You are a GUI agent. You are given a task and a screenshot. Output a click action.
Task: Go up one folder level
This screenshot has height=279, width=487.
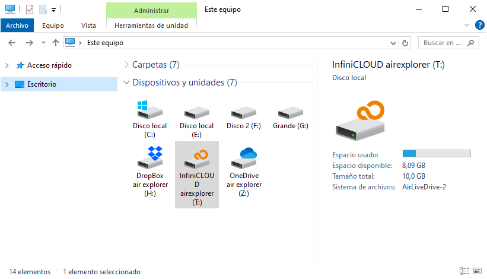click(56, 43)
